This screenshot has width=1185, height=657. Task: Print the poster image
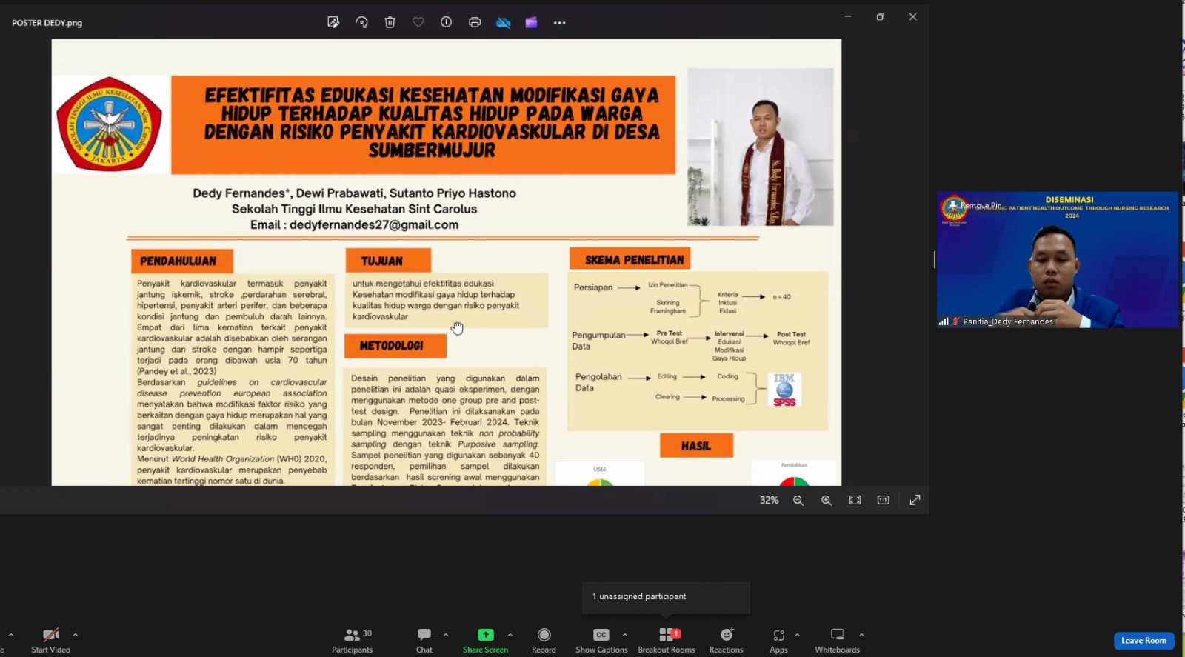pyautogui.click(x=475, y=22)
